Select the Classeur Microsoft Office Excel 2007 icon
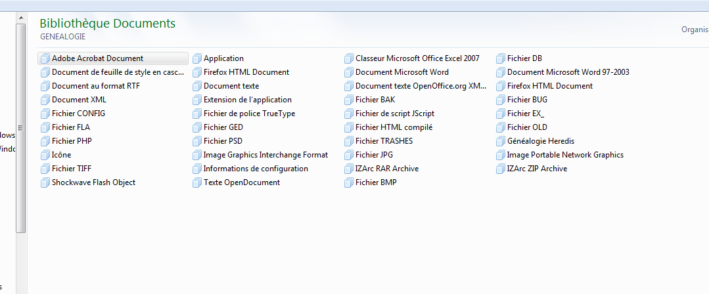709x294 pixels. point(348,58)
